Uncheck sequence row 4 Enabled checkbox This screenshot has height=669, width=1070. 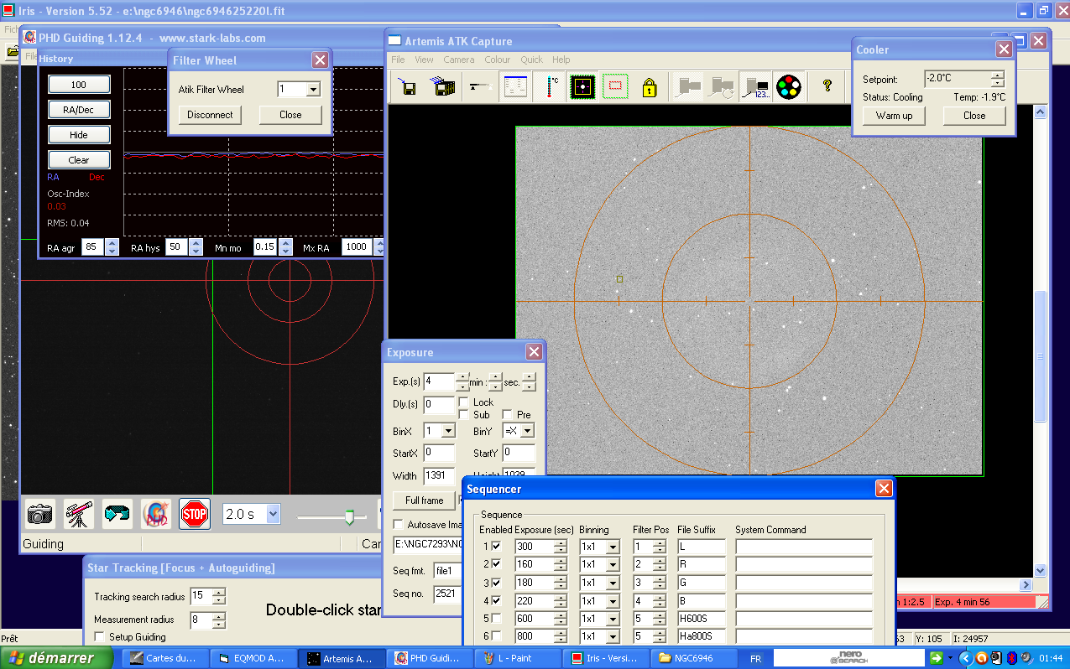496,601
